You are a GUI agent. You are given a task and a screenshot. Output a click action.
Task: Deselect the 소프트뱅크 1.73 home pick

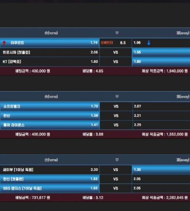tap(50, 106)
